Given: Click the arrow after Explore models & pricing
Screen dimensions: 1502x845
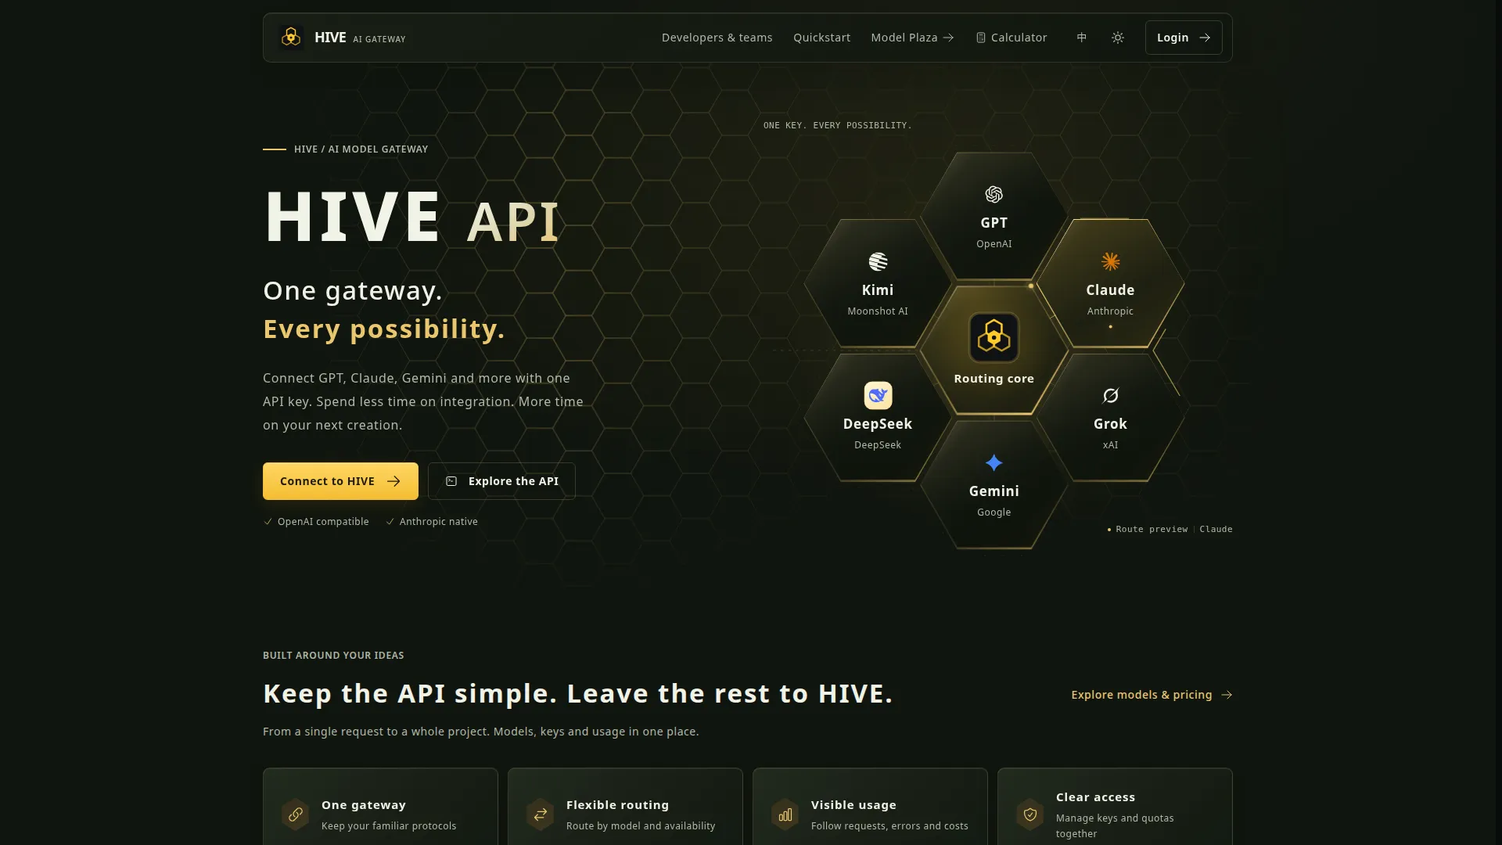Looking at the screenshot, I should coord(1227,695).
